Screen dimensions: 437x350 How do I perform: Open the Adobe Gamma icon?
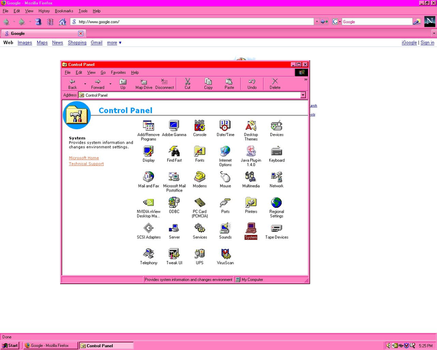pos(174,129)
